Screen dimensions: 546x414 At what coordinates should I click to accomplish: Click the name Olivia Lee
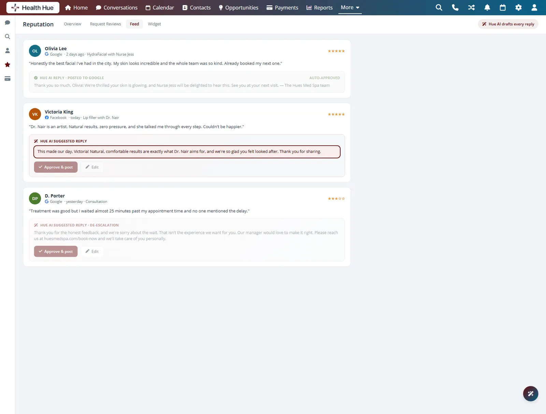(x=56, y=48)
